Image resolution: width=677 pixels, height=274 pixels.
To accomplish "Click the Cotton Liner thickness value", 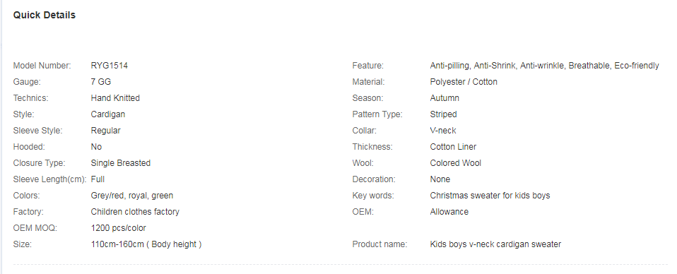I will pos(453,147).
